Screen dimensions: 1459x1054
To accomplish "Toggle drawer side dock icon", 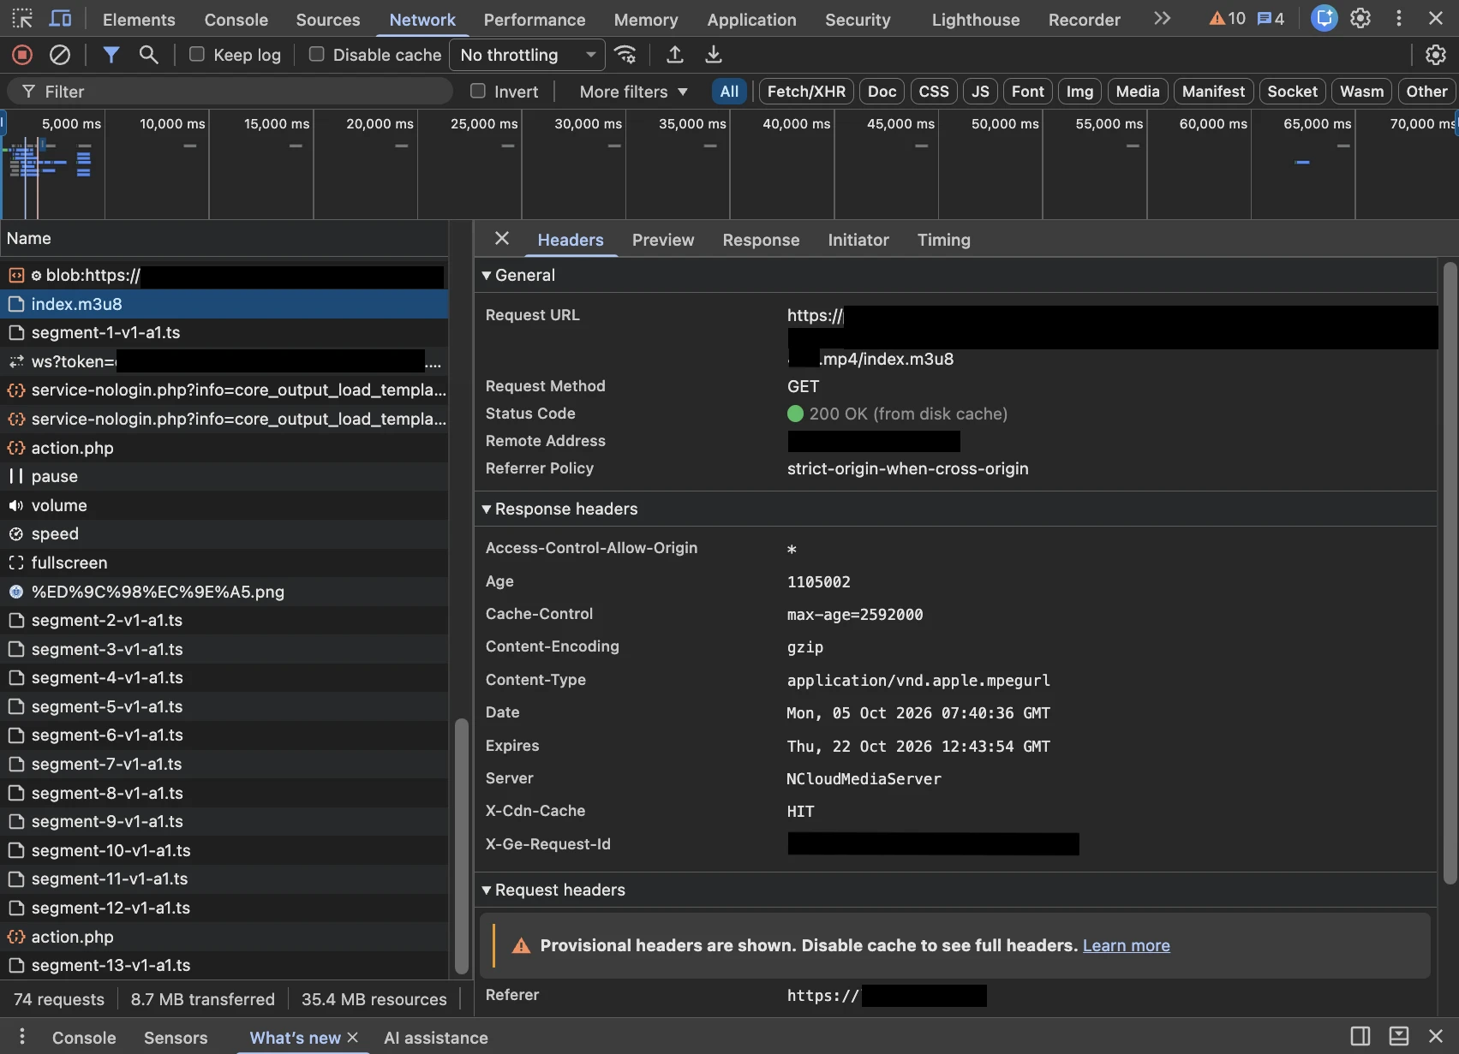I will (x=1360, y=1036).
